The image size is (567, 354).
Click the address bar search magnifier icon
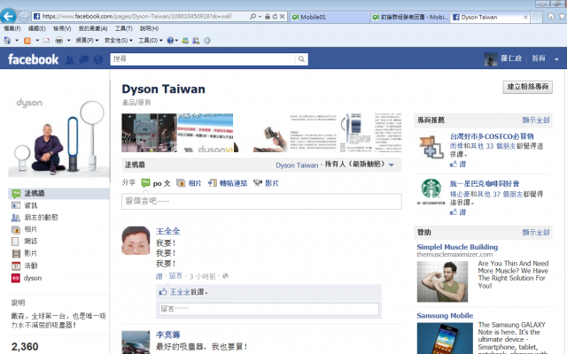[252, 16]
